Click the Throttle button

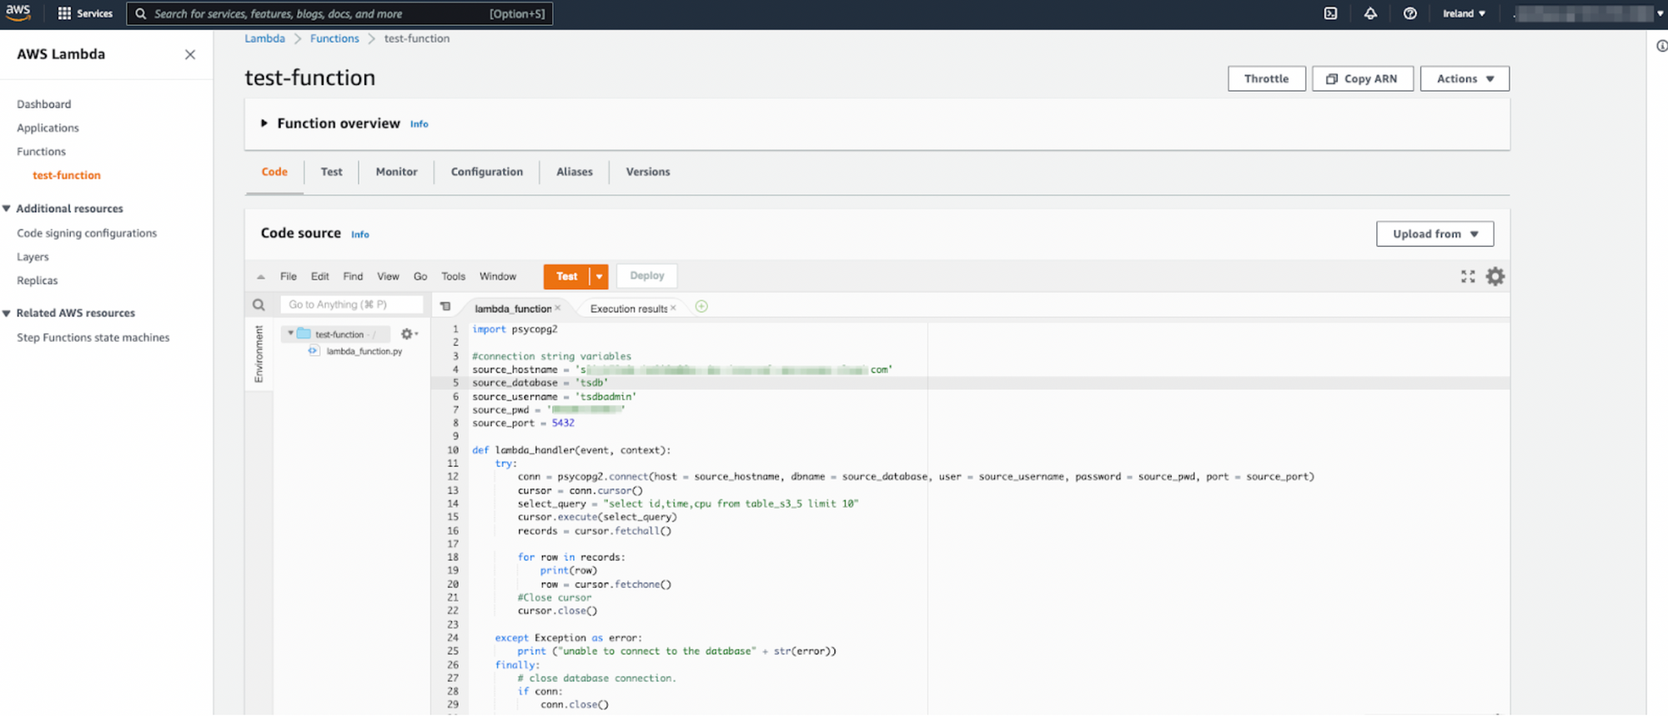[1266, 78]
